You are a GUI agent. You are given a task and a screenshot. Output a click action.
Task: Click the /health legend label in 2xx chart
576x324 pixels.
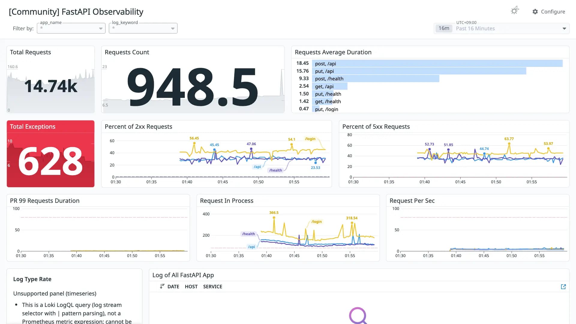click(276, 170)
